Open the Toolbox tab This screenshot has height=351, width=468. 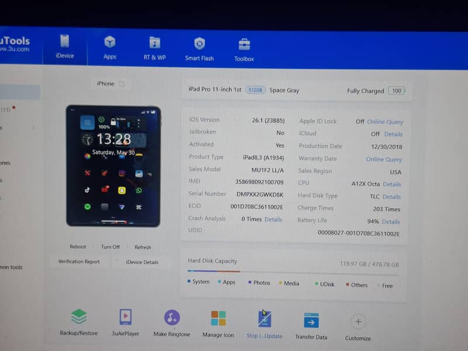(244, 50)
